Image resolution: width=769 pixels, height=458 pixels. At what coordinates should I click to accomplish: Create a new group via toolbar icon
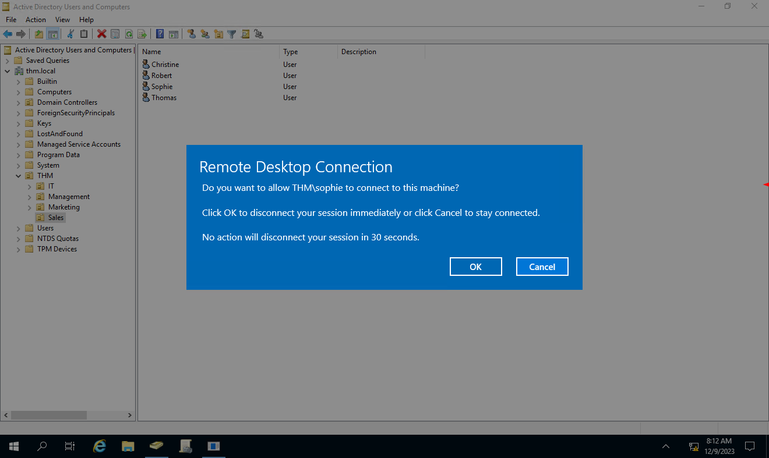pyautogui.click(x=205, y=34)
